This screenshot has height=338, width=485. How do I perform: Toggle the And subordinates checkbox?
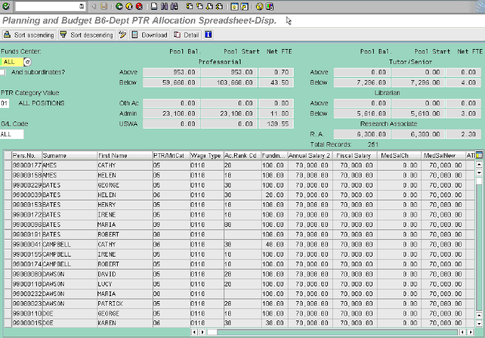tap(3, 72)
